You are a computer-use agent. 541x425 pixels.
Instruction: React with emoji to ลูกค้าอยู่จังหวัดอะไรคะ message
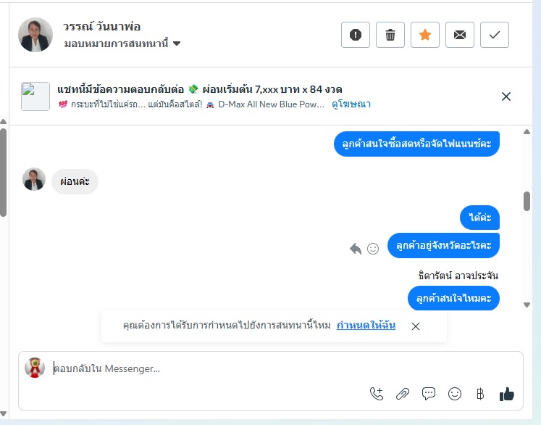tap(373, 249)
